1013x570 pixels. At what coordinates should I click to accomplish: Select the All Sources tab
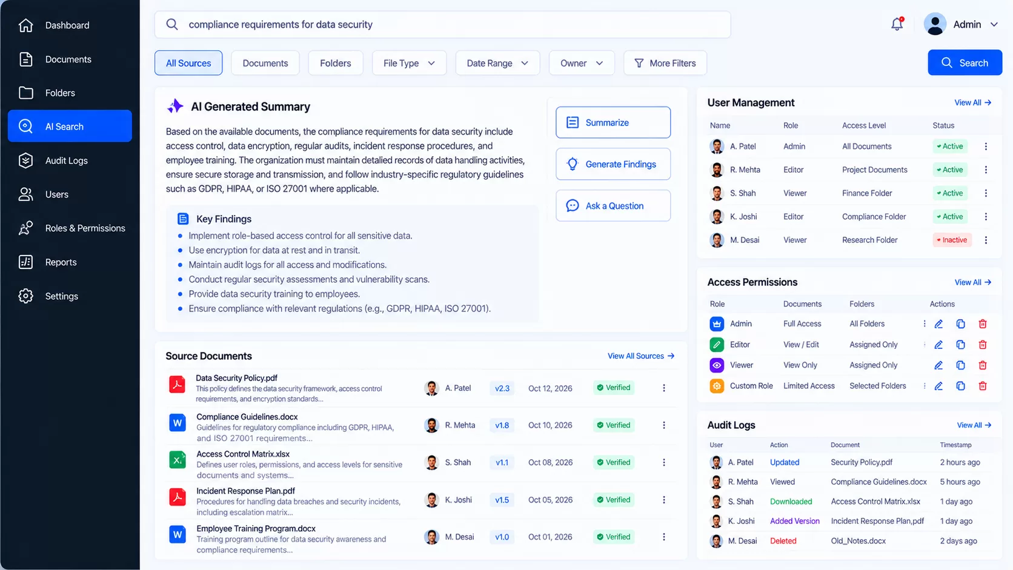tap(188, 63)
